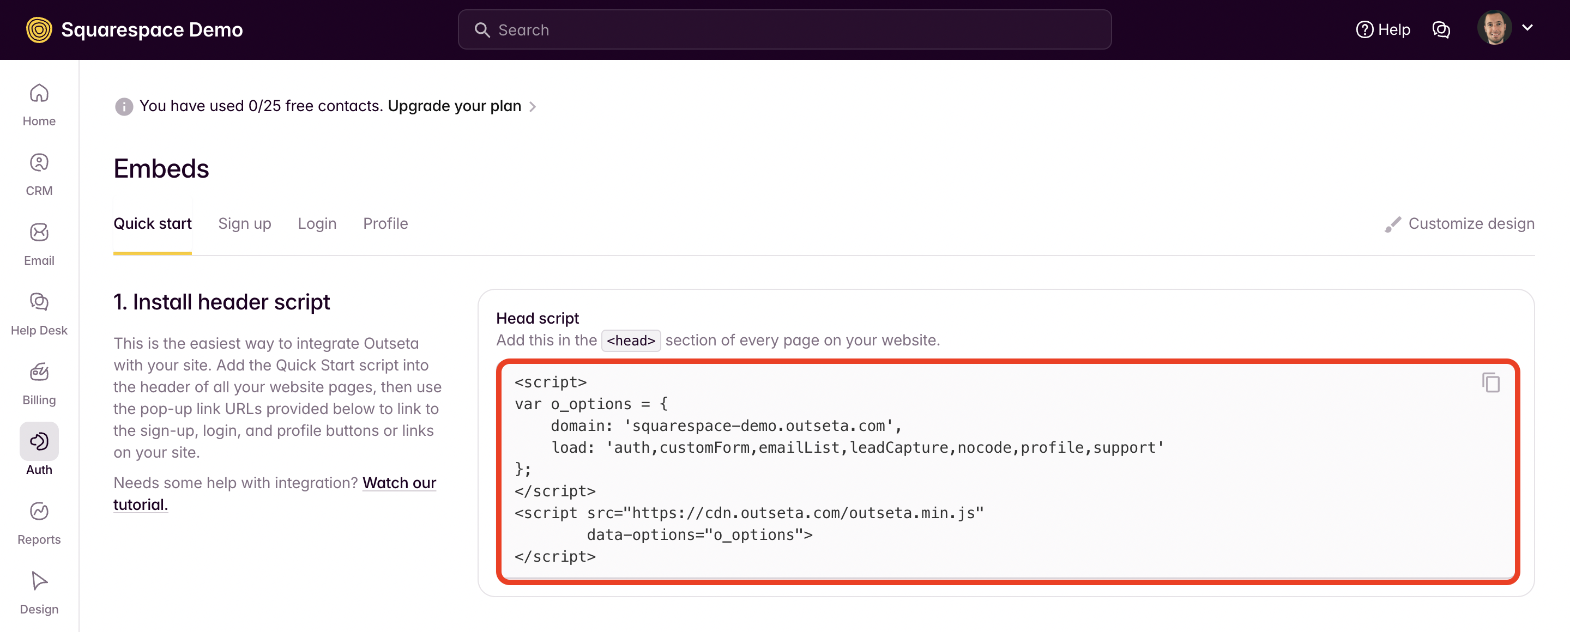Open the Profile embed tab
The width and height of the screenshot is (1570, 632).
(x=385, y=223)
